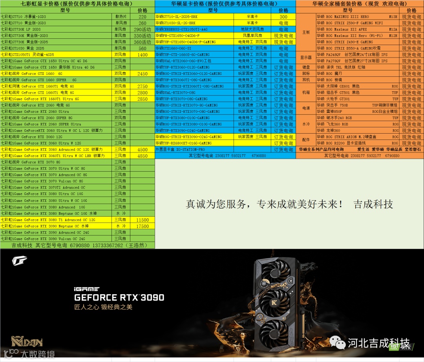
Task: Click cell '七彩虹iGame GeForce RTX 1660Ti Ultra 6G'
Action: click(56, 99)
